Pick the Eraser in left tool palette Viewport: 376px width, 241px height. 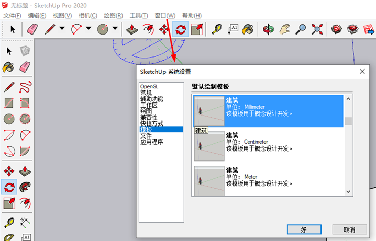pos(25,67)
